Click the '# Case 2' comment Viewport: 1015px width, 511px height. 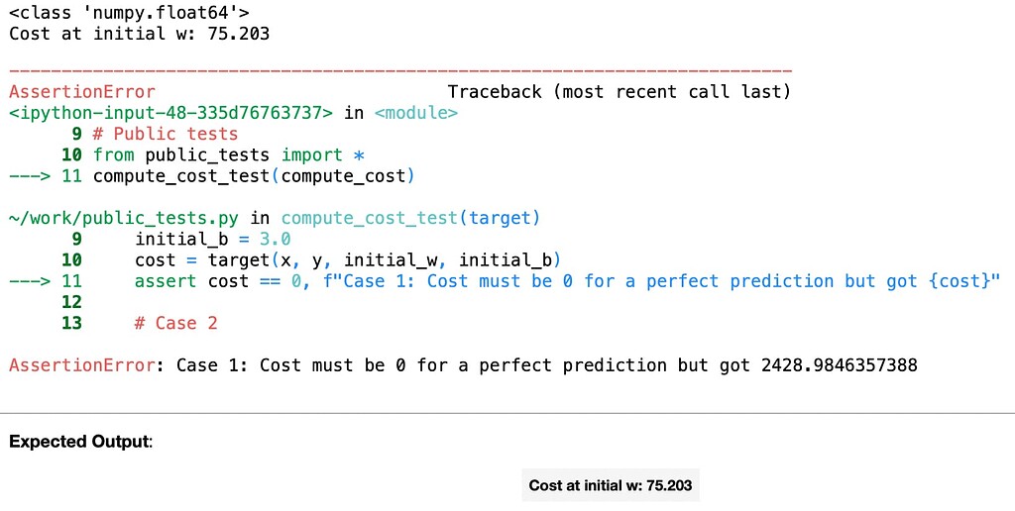click(x=176, y=324)
